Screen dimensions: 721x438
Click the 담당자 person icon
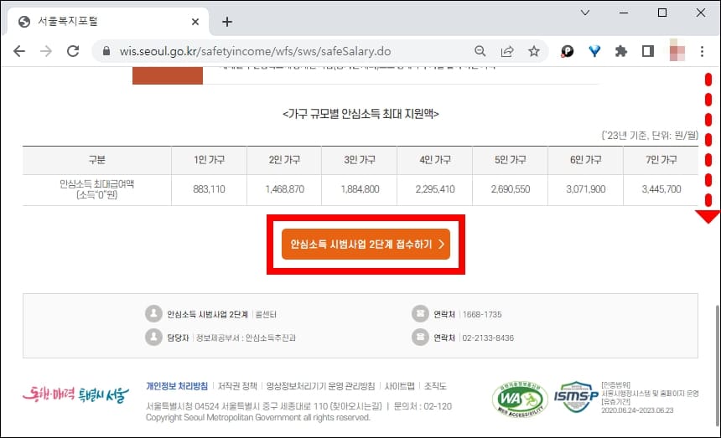[153, 337]
